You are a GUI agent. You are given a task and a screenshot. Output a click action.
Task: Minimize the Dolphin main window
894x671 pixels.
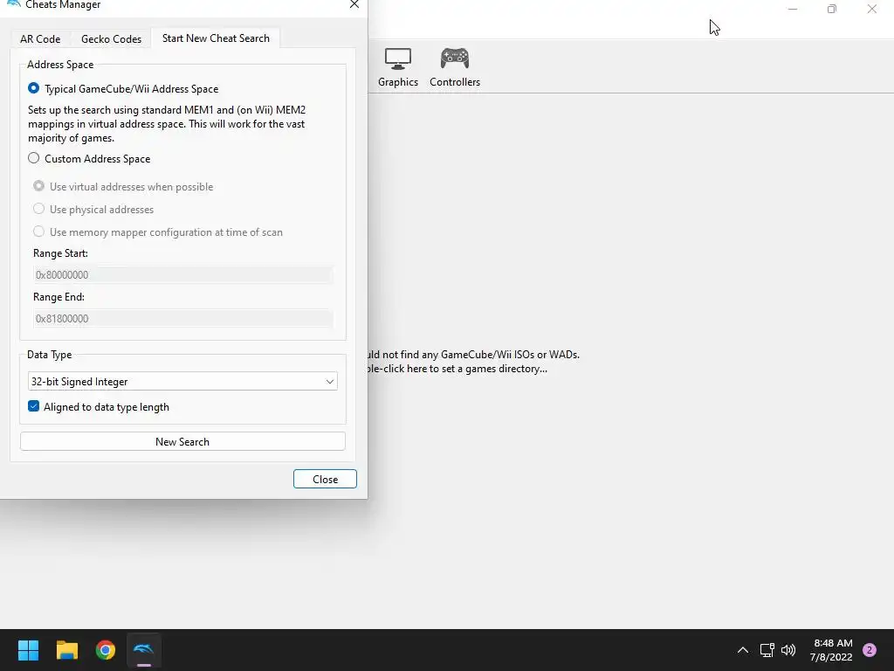(x=793, y=9)
